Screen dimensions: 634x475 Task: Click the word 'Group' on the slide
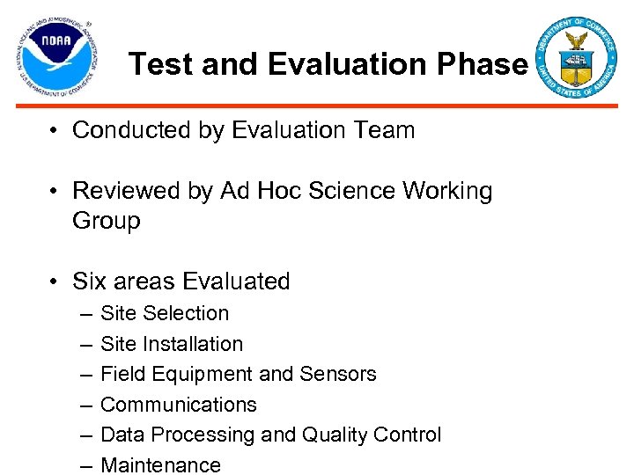pyautogui.click(x=106, y=221)
